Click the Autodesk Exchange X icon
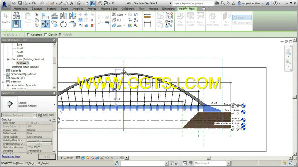The width and height of the screenshot is (298, 167). click(x=267, y=3)
